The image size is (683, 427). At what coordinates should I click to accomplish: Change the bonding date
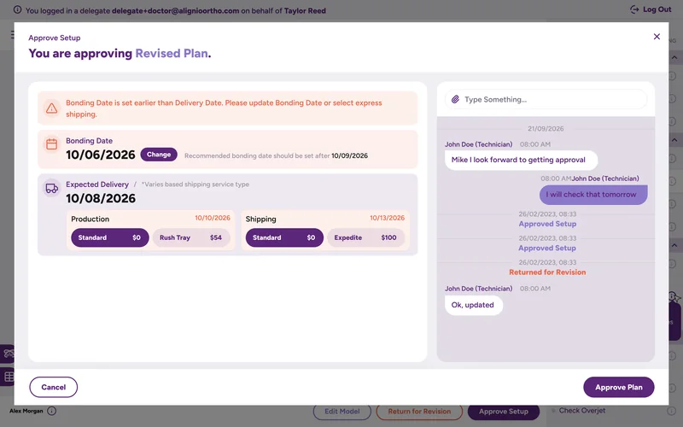(159, 155)
